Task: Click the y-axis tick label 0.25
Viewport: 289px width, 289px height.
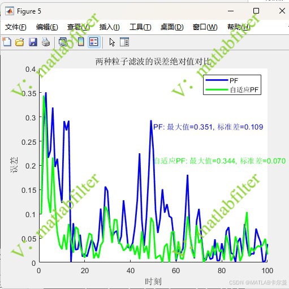Action: 29,142
